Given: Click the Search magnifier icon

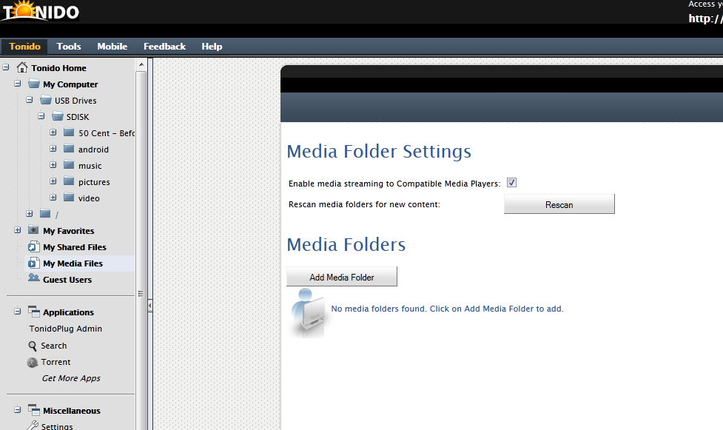Looking at the screenshot, I should click(x=33, y=346).
